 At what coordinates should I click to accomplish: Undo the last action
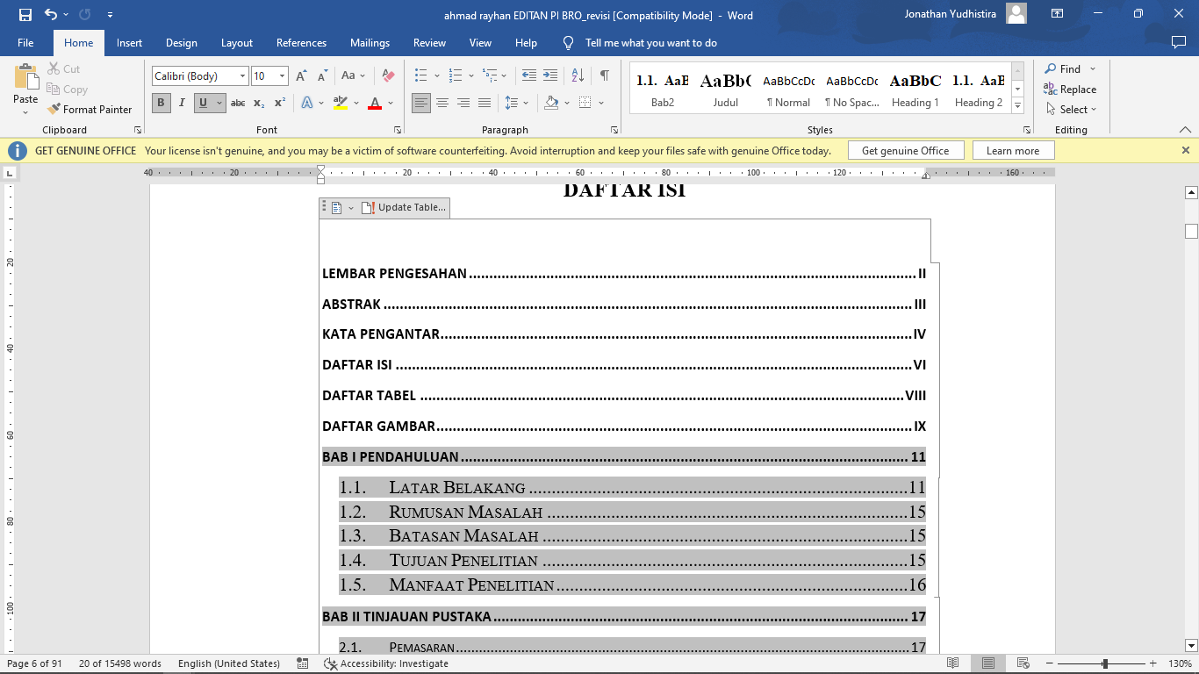(50, 15)
